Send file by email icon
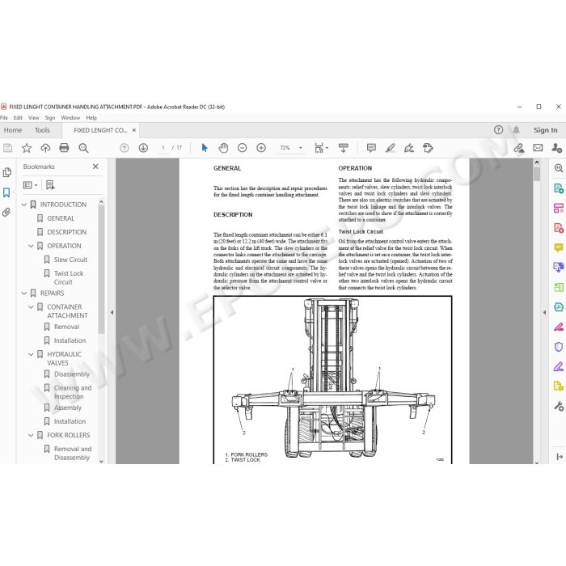The image size is (566, 566). pyautogui.click(x=538, y=148)
